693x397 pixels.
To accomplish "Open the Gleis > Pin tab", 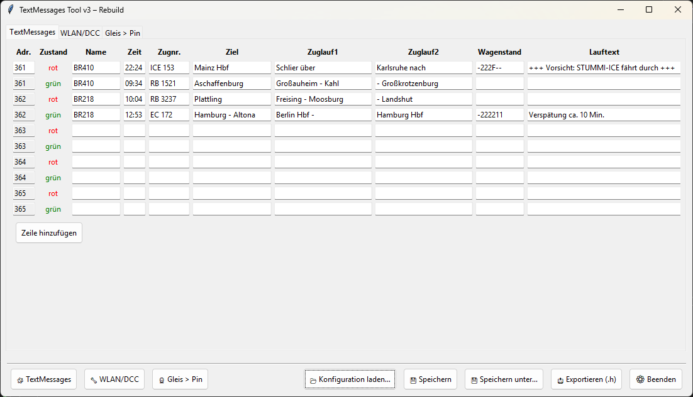I will click(123, 33).
